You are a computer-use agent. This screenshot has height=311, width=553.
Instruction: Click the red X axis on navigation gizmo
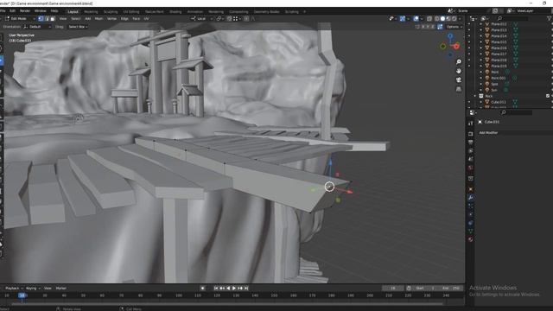(x=456, y=46)
